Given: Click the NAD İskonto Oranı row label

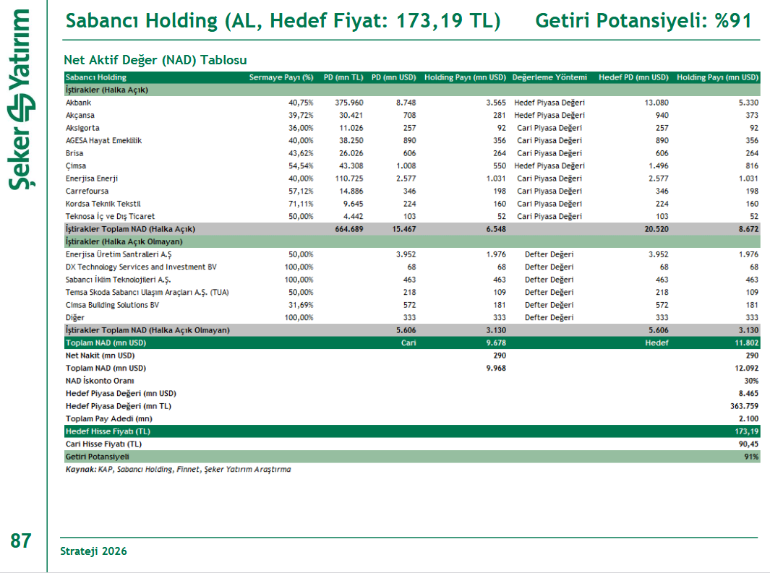Looking at the screenshot, I should [x=100, y=381].
